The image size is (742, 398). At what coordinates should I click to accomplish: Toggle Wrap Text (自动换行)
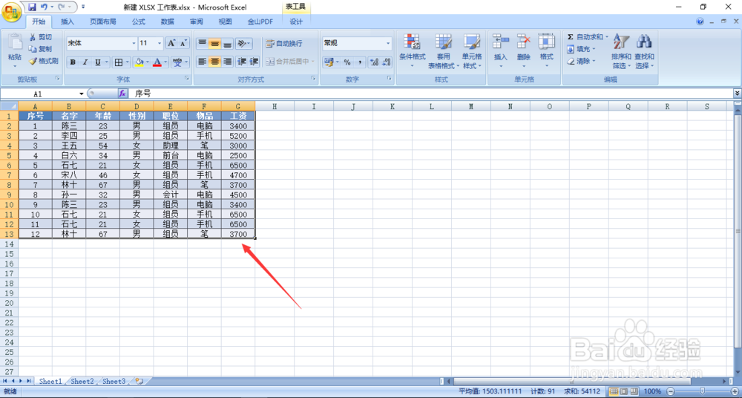tap(284, 43)
